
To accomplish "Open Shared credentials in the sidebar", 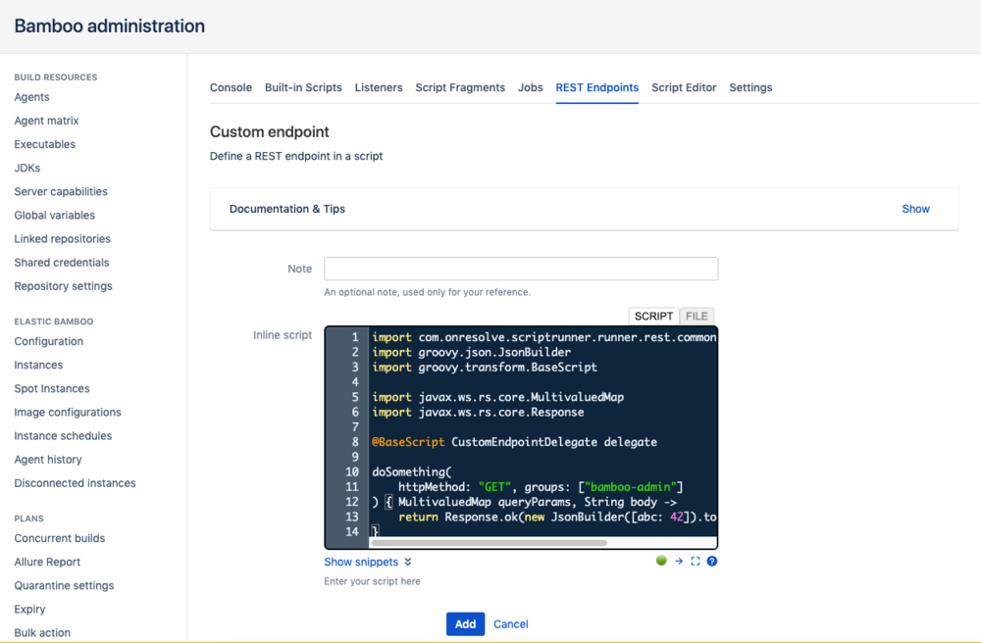I will pos(61,263).
